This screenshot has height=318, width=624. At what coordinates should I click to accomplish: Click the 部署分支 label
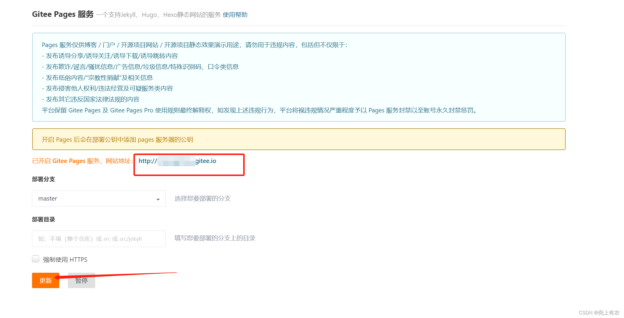[44, 179]
